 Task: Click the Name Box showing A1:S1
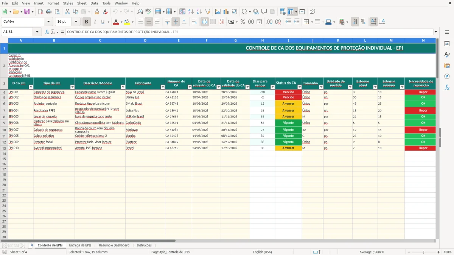tap(18, 32)
